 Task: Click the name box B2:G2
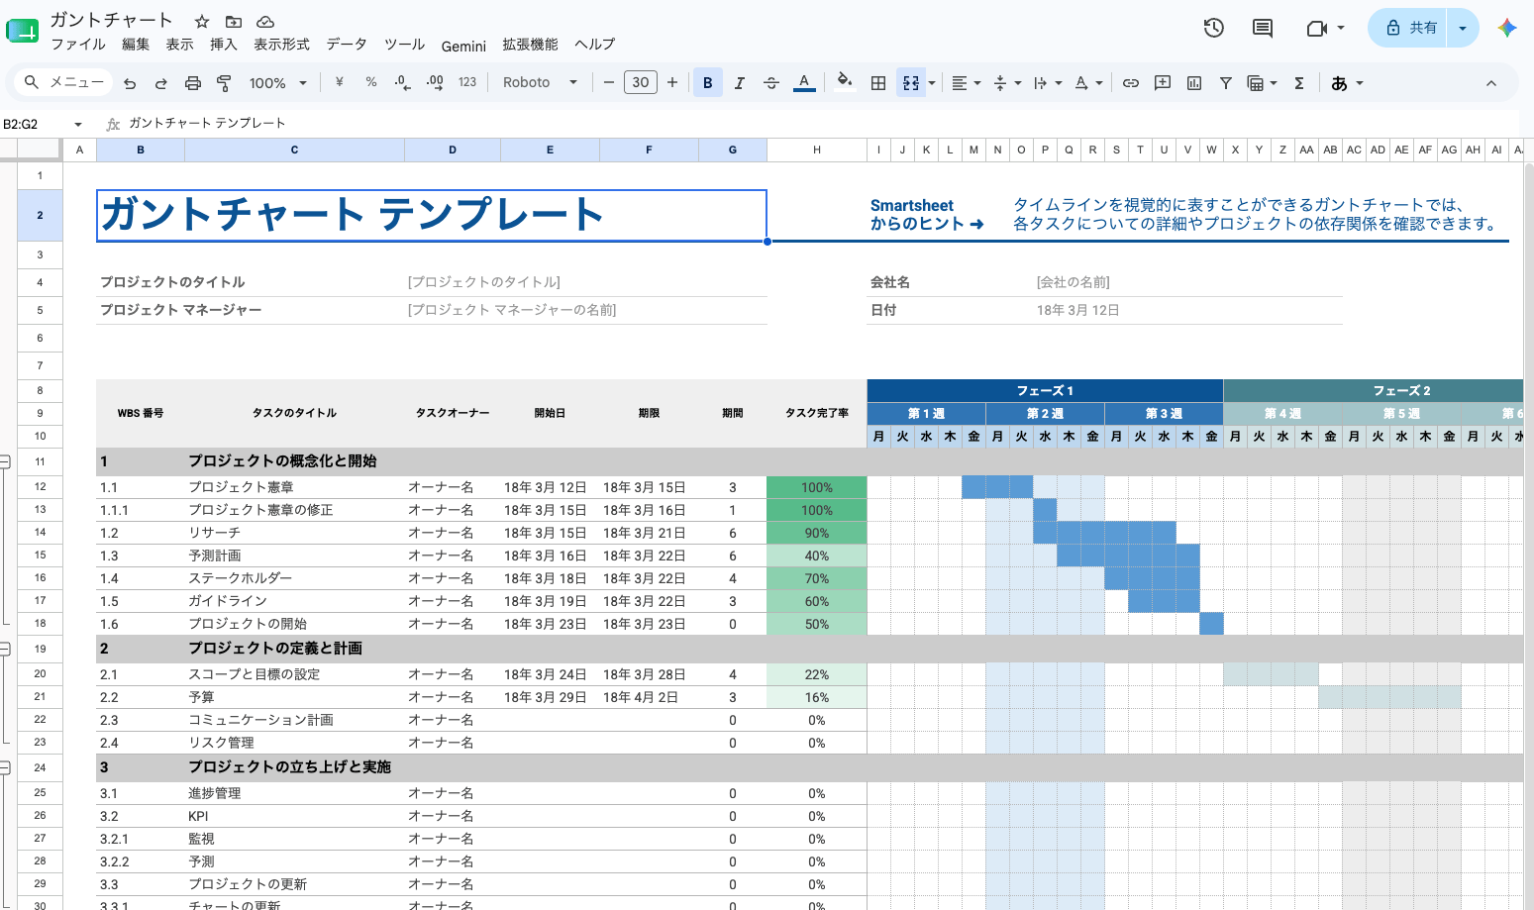click(35, 124)
